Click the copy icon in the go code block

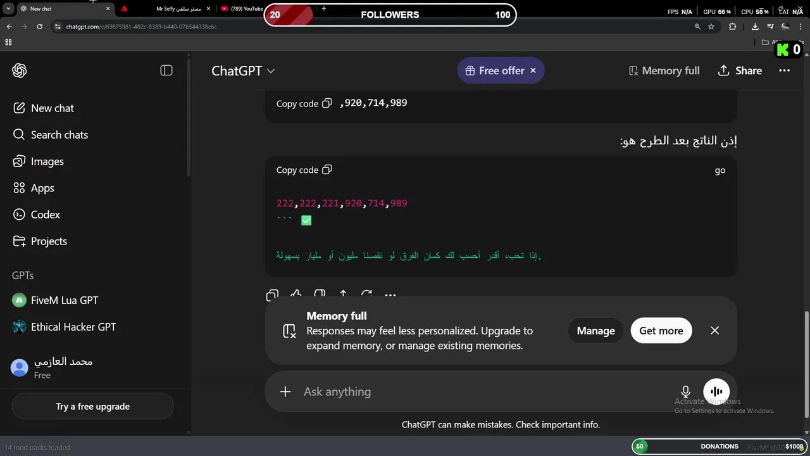point(327,170)
